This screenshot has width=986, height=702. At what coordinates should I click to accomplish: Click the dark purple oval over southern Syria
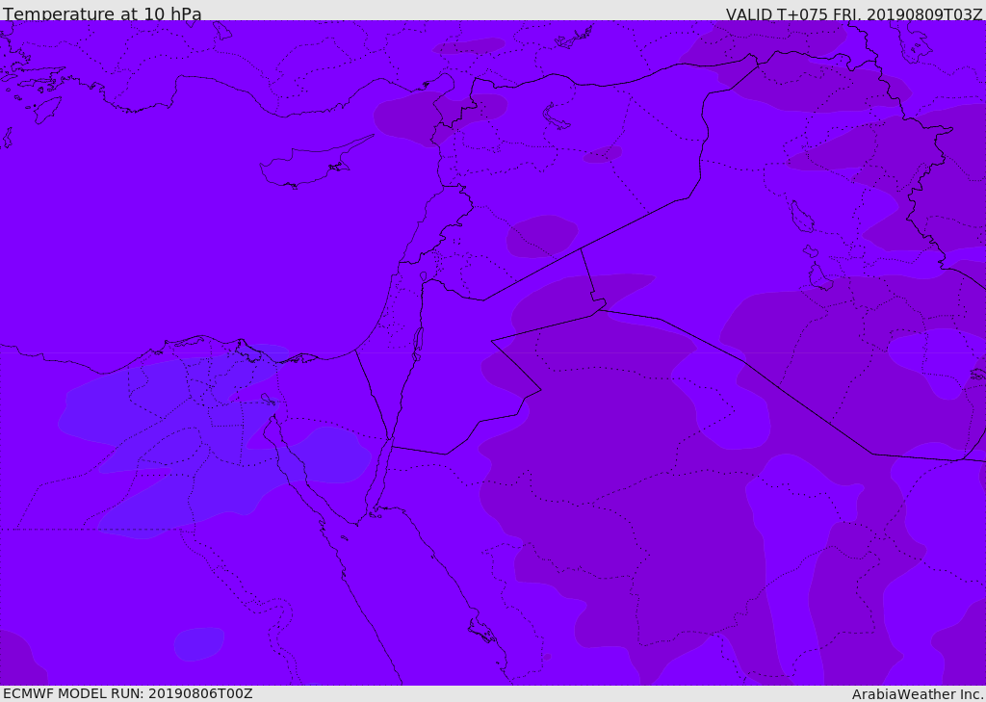[541, 236]
